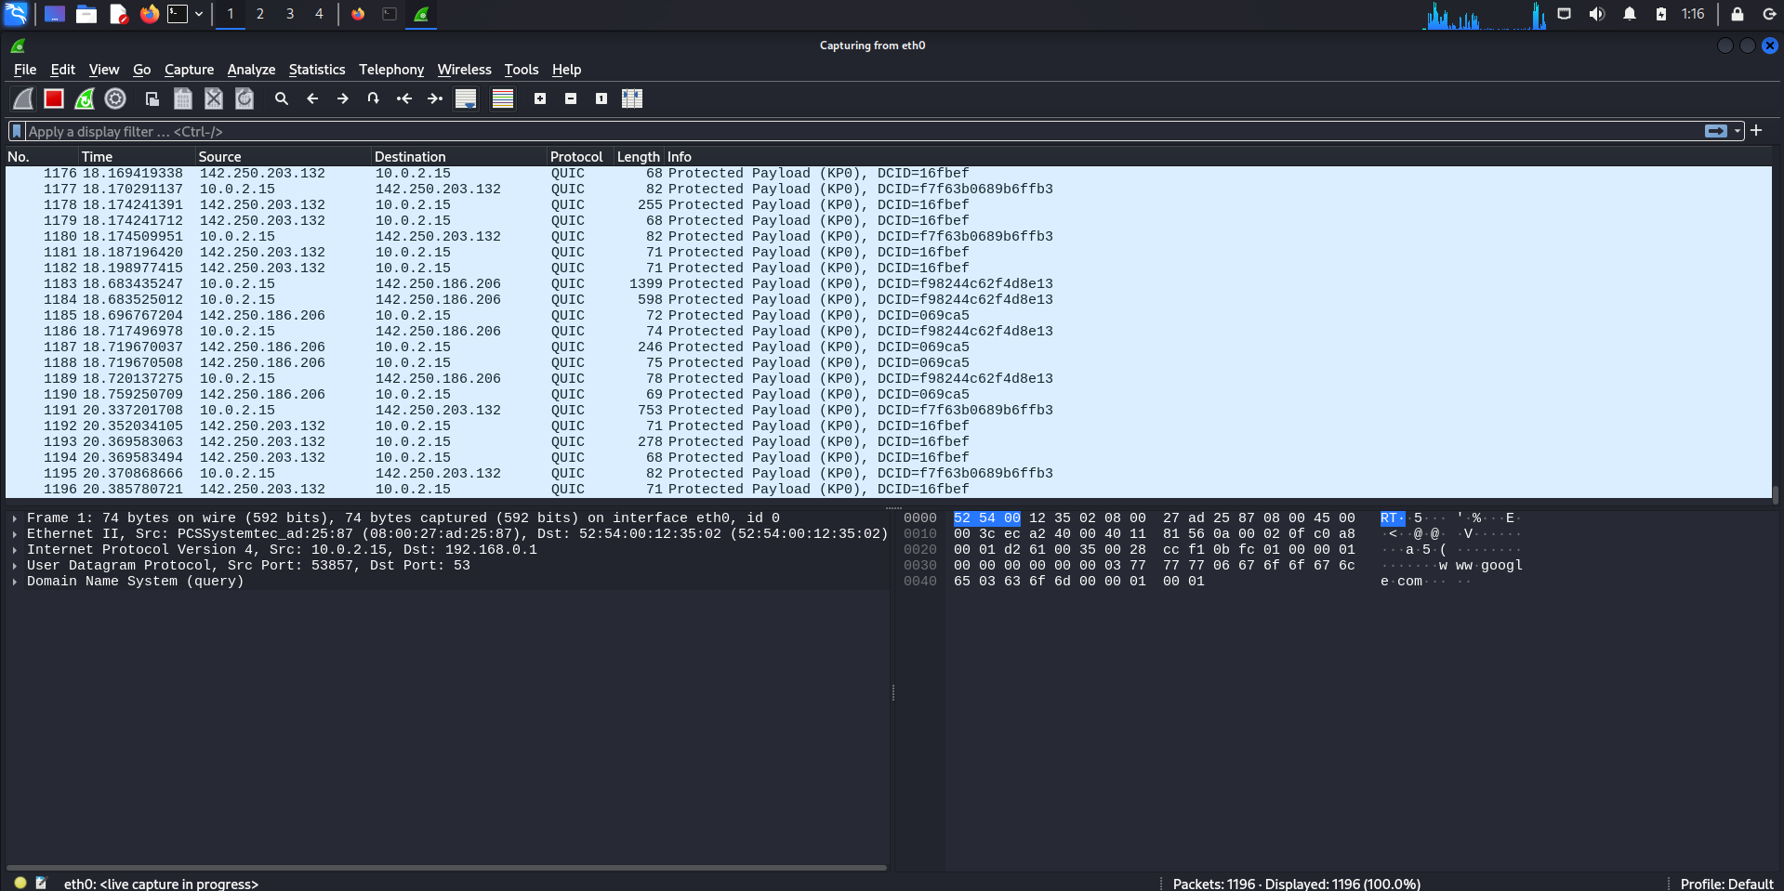Expand the User Datagram Protocol details
Viewport: 1784px width, 891px height.
pyautogui.click(x=13, y=566)
